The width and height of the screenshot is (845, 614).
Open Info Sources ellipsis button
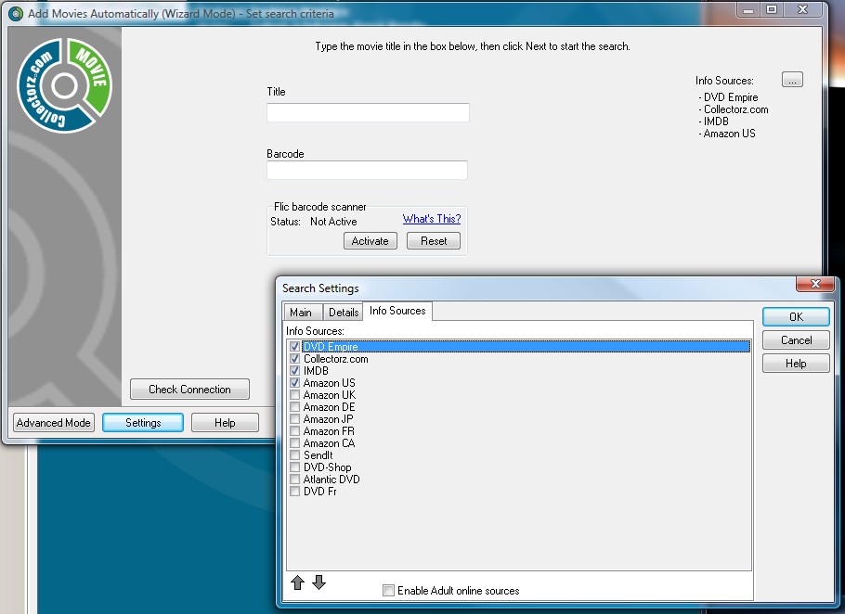coord(792,80)
